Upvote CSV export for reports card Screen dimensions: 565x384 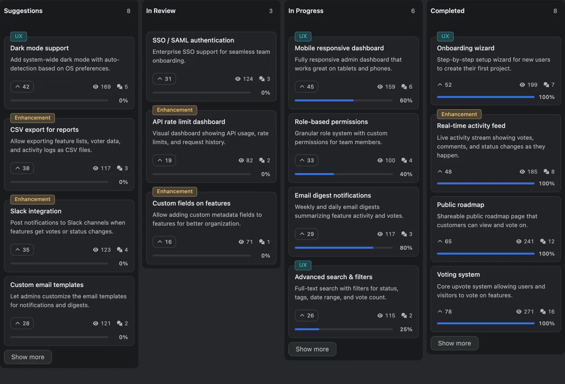click(22, 168)
